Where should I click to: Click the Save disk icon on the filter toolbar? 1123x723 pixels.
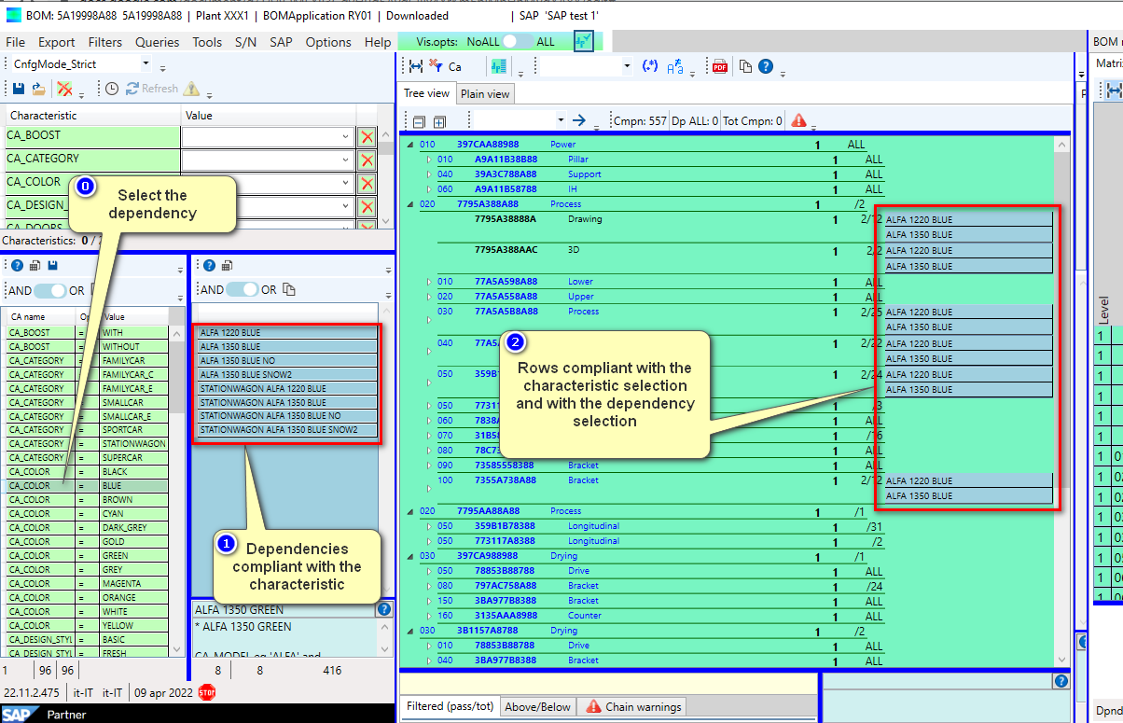click(x=17, y=88)
